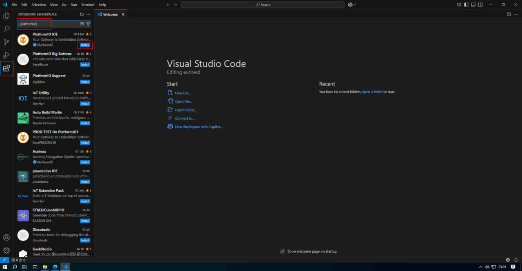Screen dimensions: 522x271
Task: Click the 'open a folder' link under Recent
Action: coord(372,92)
